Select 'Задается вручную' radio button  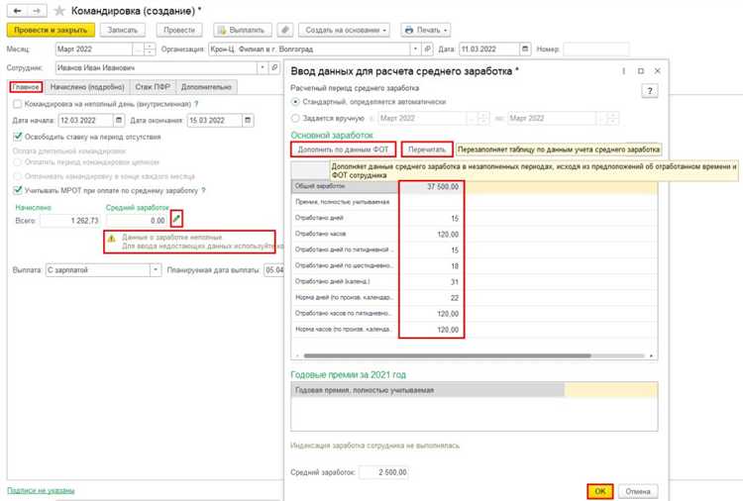295,118
